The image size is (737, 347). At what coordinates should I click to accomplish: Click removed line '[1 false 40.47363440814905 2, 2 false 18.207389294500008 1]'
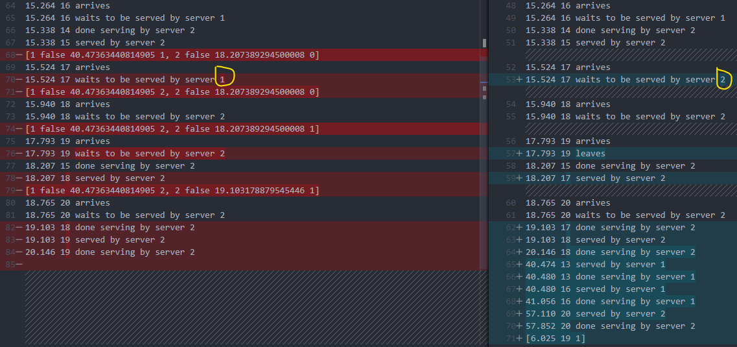[172, 129]
